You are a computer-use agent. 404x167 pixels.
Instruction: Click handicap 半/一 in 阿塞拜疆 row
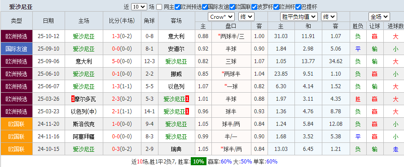point(231,137)
